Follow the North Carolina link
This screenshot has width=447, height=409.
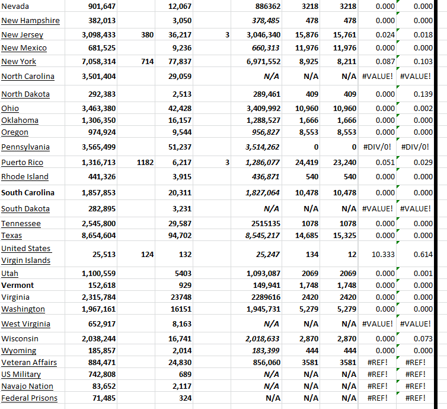(28, 77)
